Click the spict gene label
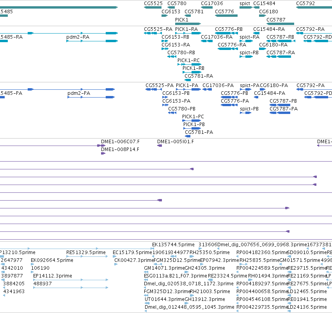Screen dimensions: 332x313 point(245,4)
